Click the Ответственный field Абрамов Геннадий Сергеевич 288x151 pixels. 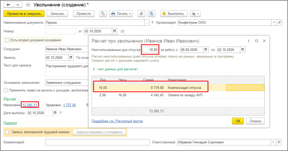224,142
